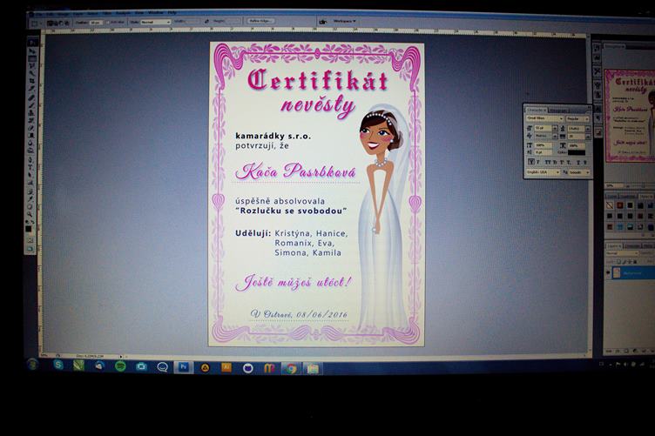Screen dimensions: 655x436
Task: Select the Pen tool
Action: [x=31, y=159]
